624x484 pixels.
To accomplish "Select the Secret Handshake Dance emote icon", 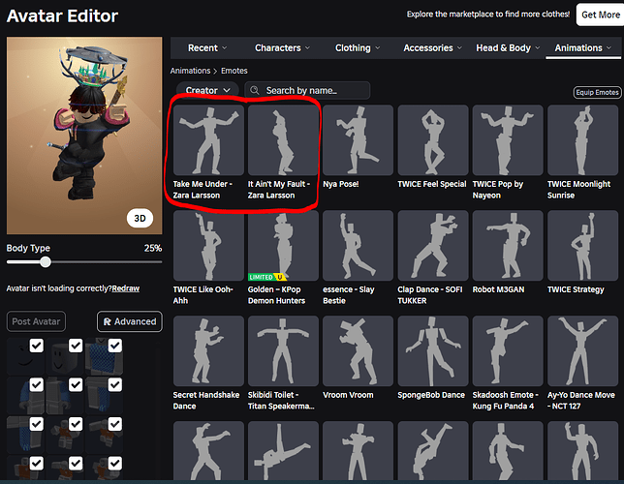I will point(208,350).
